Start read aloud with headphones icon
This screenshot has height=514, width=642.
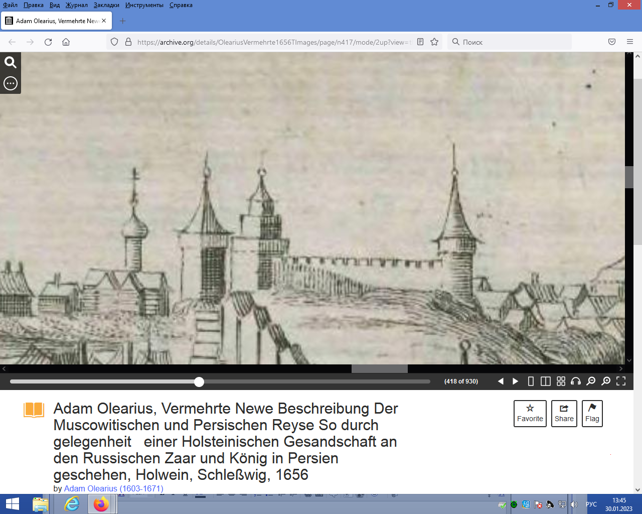(576, 381)
